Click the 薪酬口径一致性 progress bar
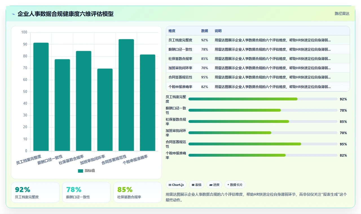Viewport: 361px width, 214px height. [263, 110]
